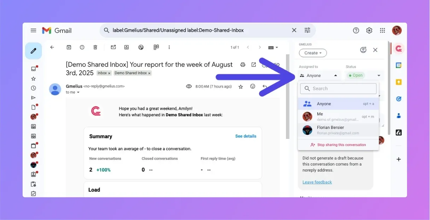Close the Gmelius side panel

click(375, 50)
